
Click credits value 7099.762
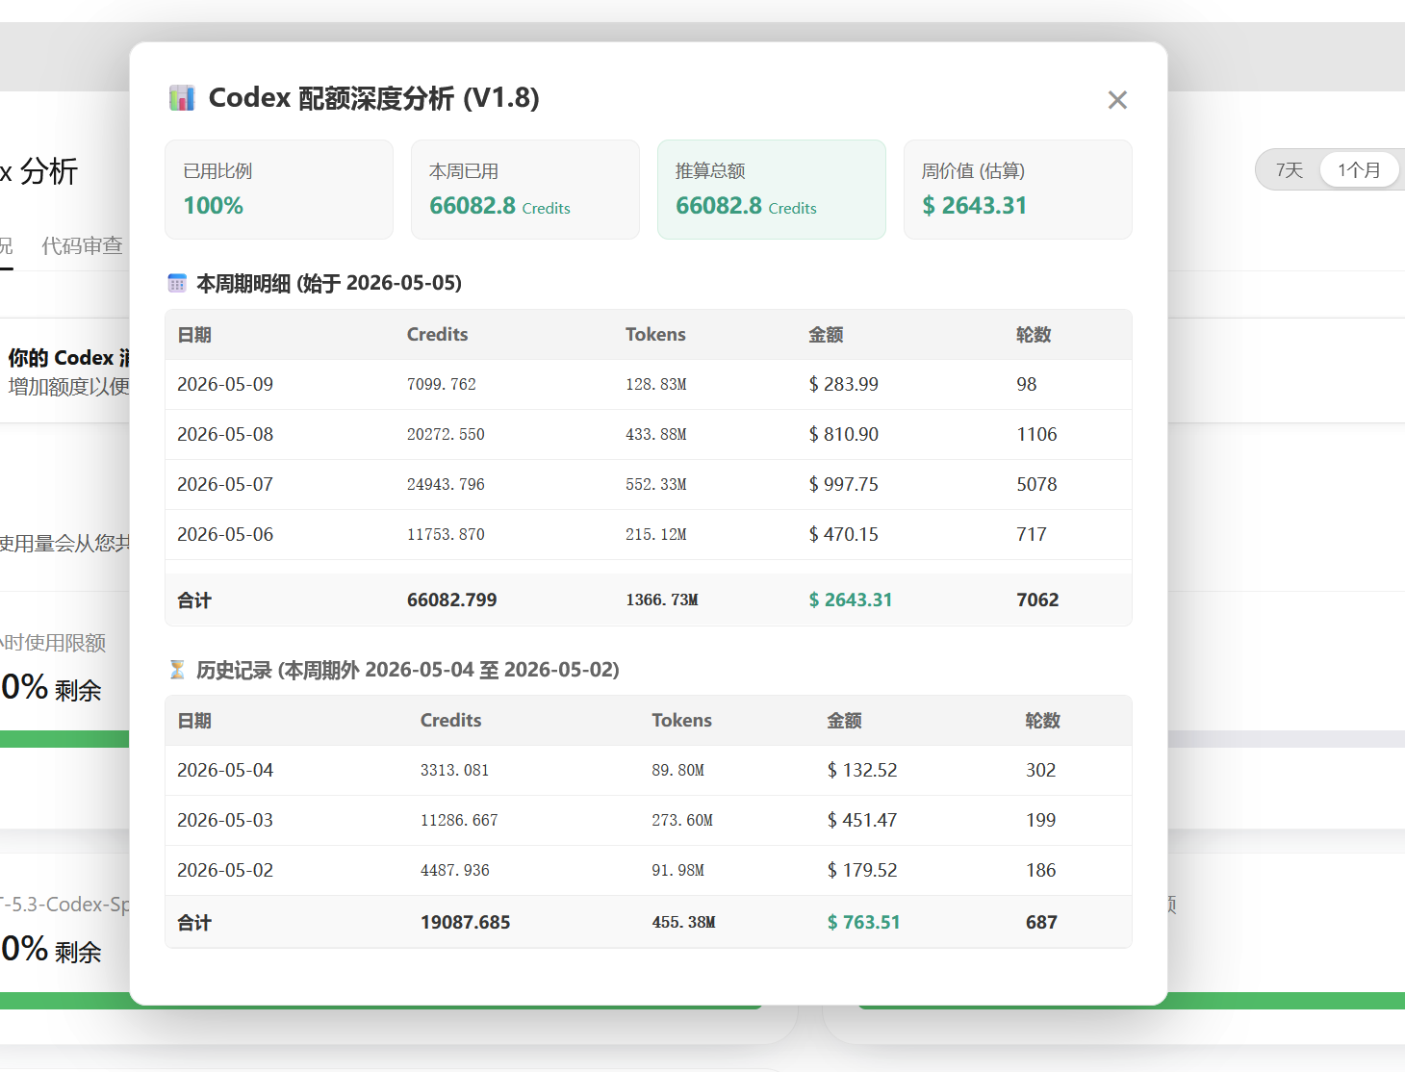tap(442, 384)
